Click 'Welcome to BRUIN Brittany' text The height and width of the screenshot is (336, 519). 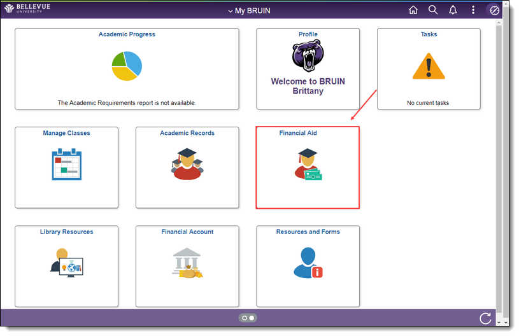point(308,86)
